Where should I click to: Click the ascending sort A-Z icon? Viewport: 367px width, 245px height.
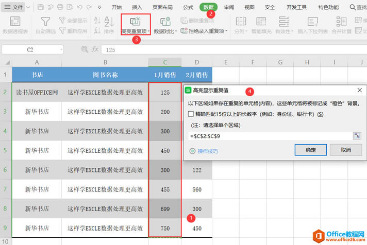[97, 20]
